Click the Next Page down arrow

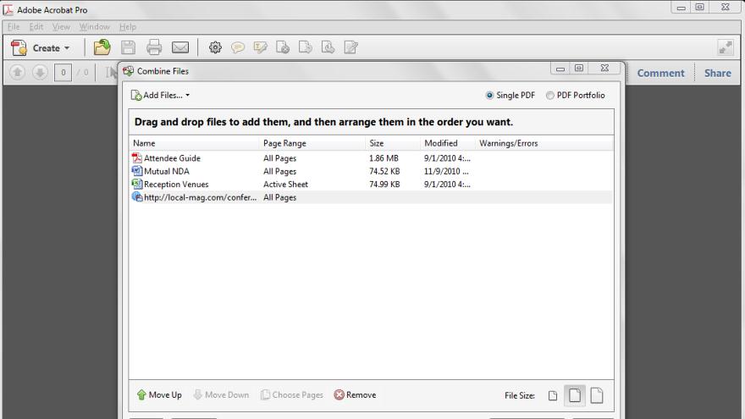40,73
